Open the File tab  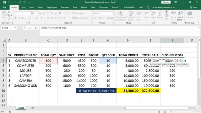click(x=4, y=8)
